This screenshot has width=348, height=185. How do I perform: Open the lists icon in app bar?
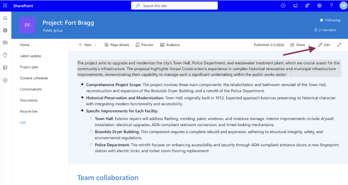5,68
